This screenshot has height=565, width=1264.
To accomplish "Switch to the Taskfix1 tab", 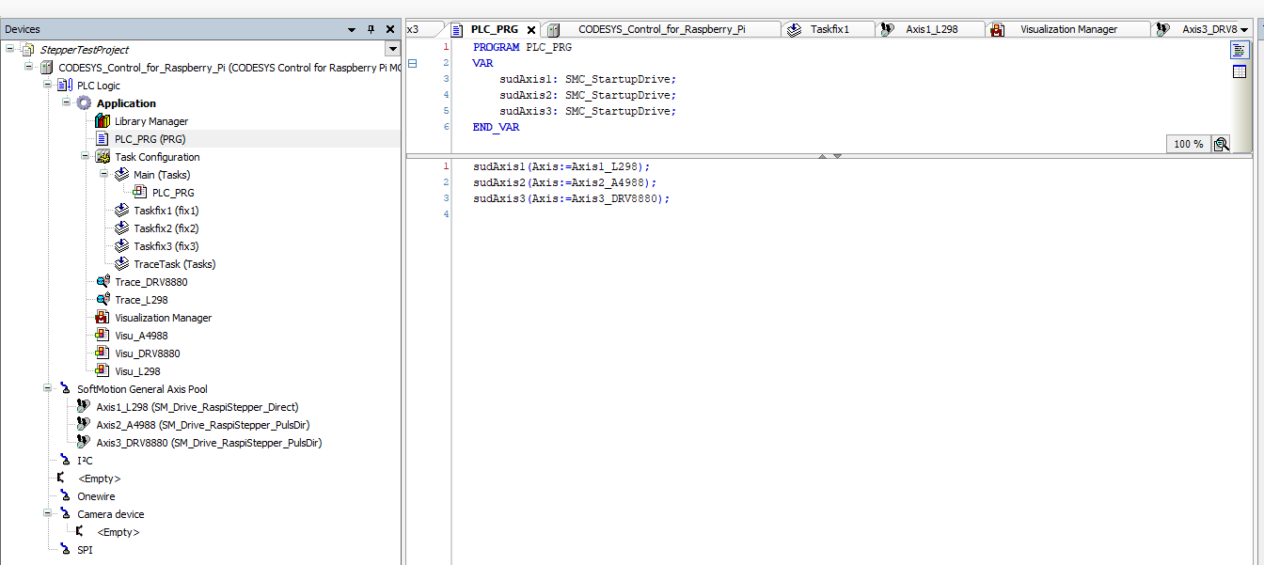I will 829,29.
